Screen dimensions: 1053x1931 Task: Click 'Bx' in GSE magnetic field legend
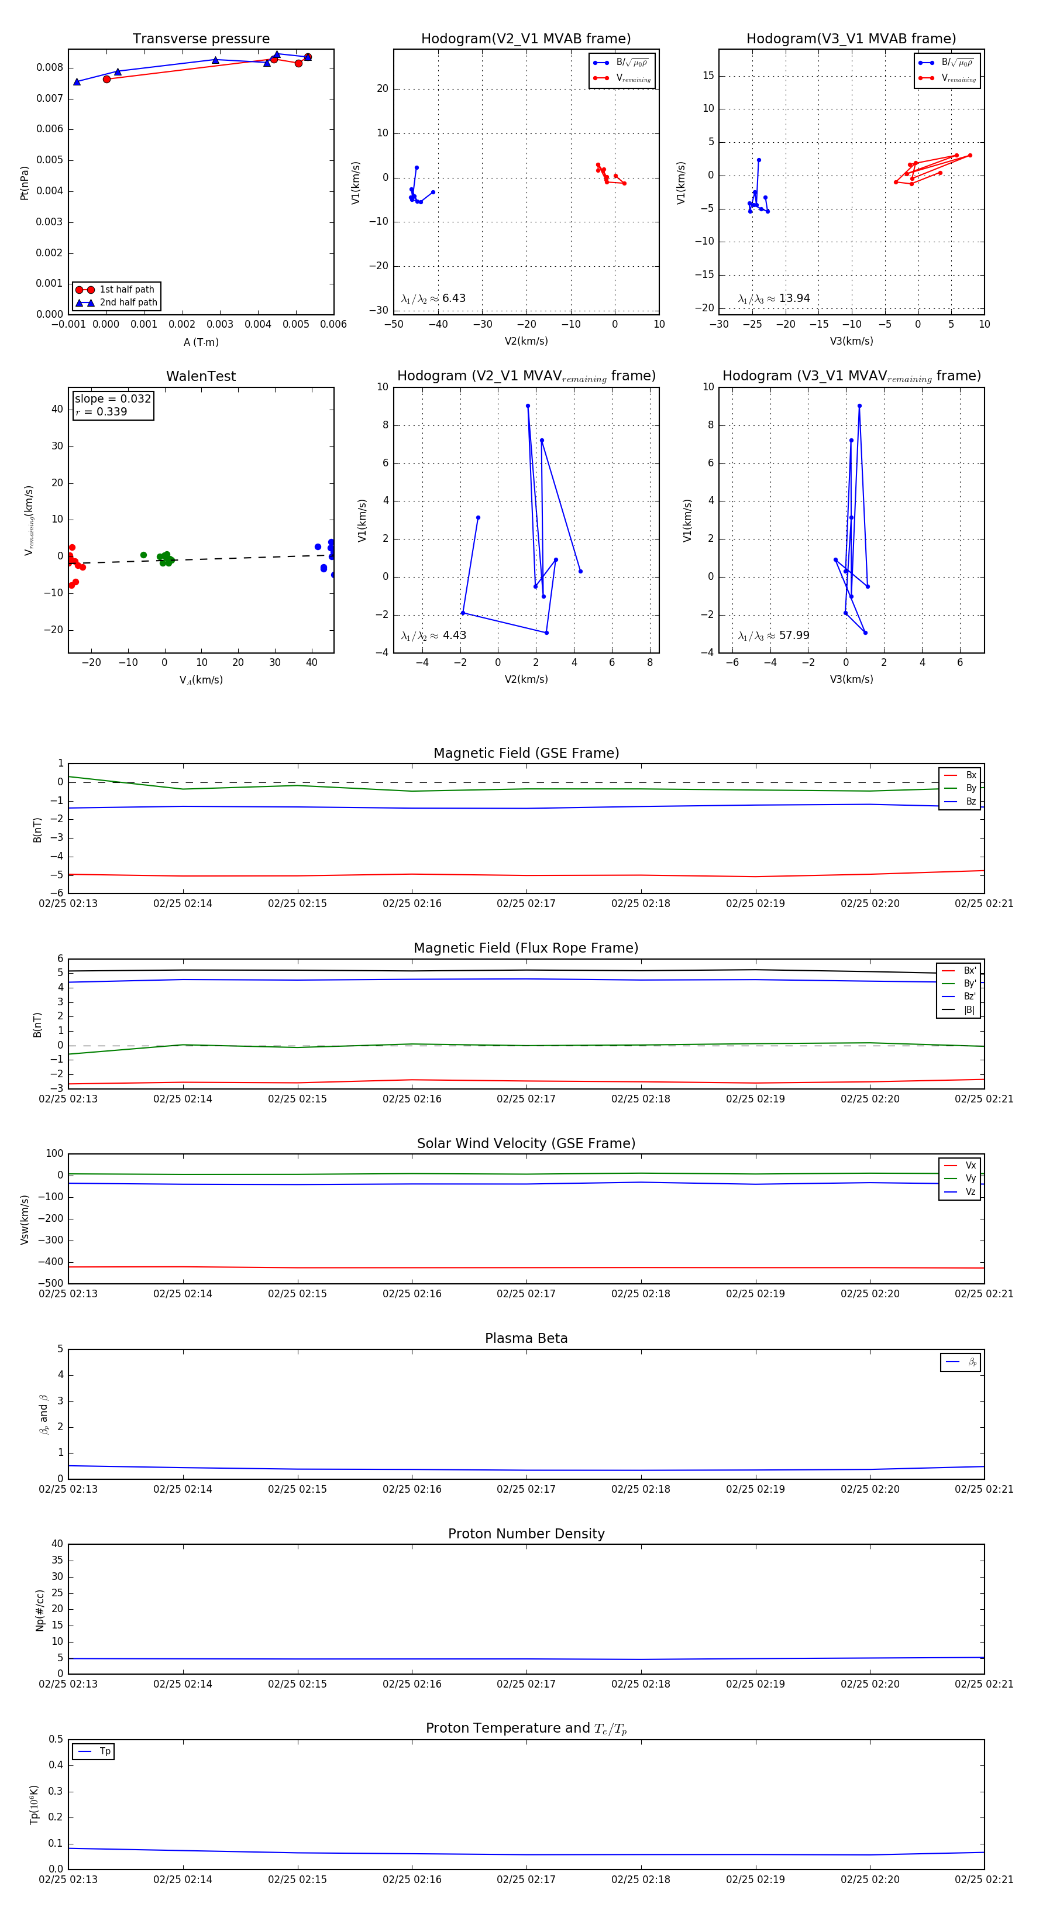pyautogui.click(x=960, y=775)
